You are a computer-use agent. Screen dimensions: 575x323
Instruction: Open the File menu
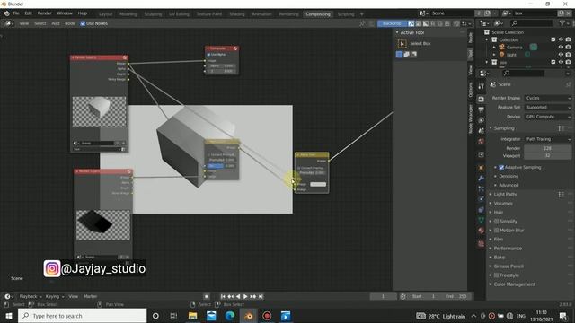16,13
